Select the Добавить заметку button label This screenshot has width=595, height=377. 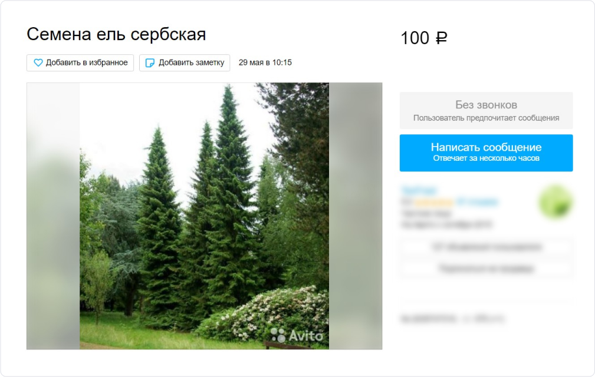[191, 62]
